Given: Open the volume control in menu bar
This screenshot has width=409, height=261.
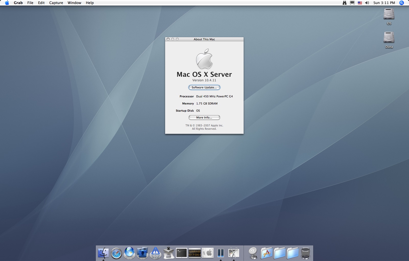Looking at the screenshot, I should (x=367, y=3).
